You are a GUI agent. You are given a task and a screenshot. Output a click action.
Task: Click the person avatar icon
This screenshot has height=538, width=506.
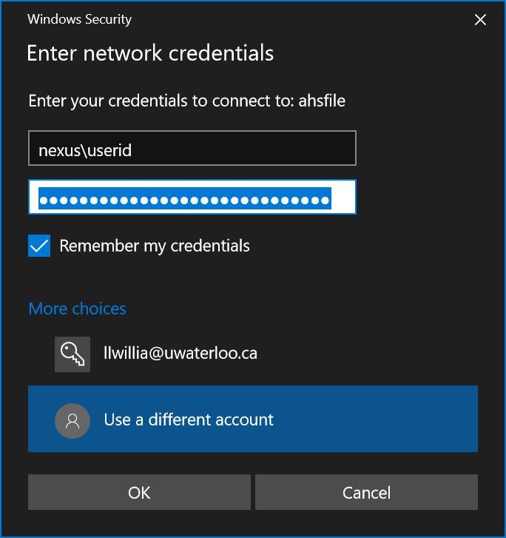click(72, 420)
